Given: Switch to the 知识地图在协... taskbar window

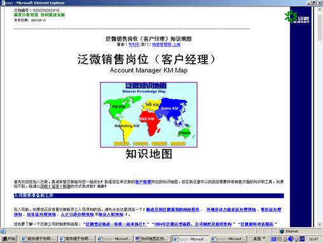Looking at the screenshot, I should 153,239.
